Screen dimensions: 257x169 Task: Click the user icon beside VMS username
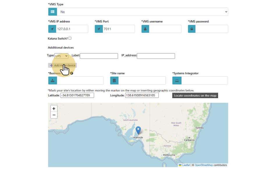(146, 29)
